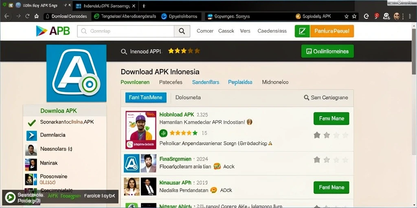Click the green Oalinilomenes button

point(327,51)
